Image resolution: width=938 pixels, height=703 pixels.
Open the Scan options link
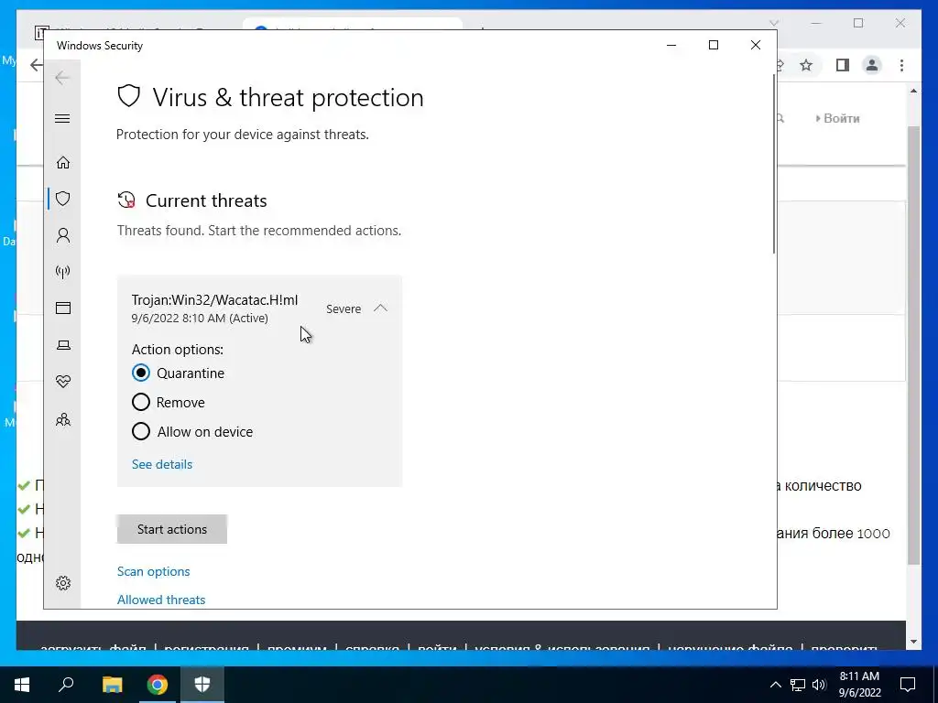click(x=153, y=571)
